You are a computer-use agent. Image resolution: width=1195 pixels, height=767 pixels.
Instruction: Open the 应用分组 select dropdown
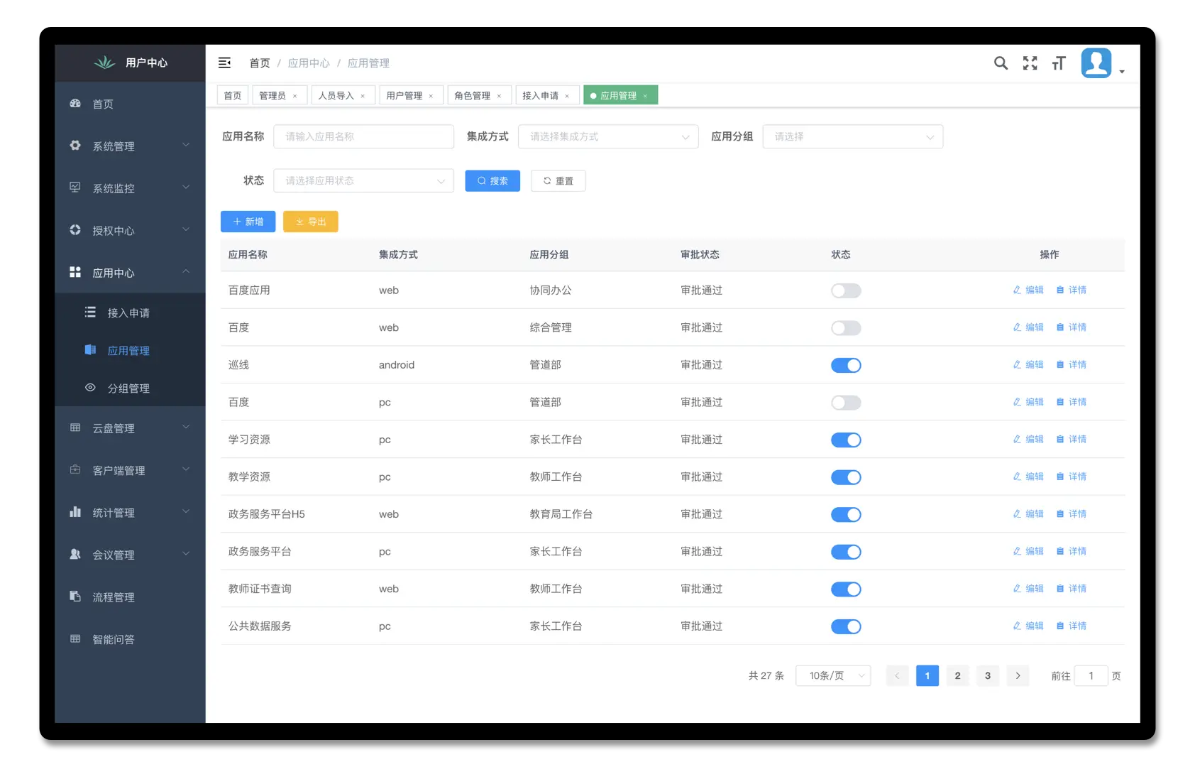[x=852, y=136]
